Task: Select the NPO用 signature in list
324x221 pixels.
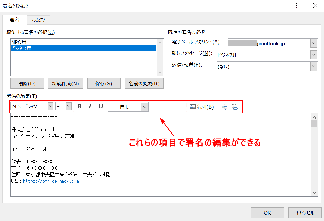Action: [x=19, y=42]
